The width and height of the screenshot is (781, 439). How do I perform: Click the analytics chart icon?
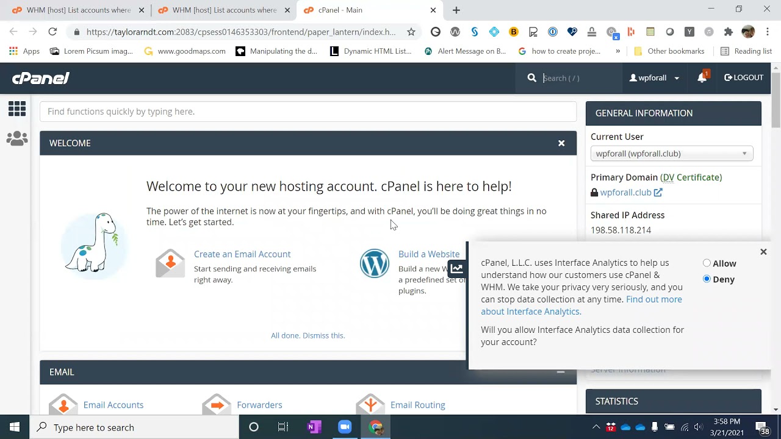(x=457, y=268)
